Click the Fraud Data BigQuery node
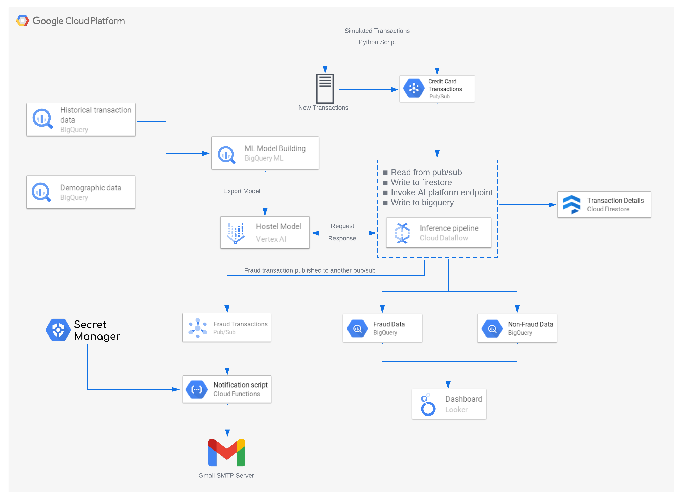Image resolution: width=682 pixels, height=500 pixels. pyautogui.click(x=382, y=328)
